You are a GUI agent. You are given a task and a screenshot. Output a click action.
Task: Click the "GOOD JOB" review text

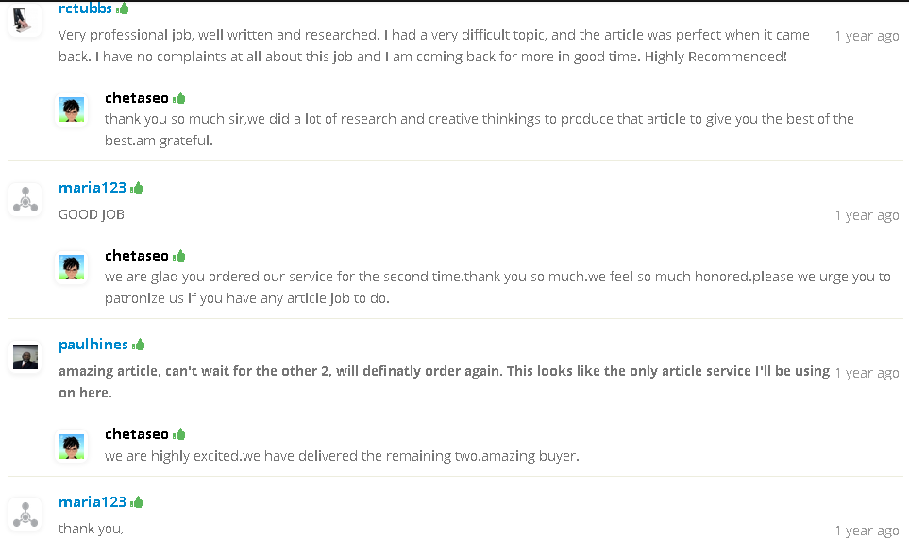(92, 214)
